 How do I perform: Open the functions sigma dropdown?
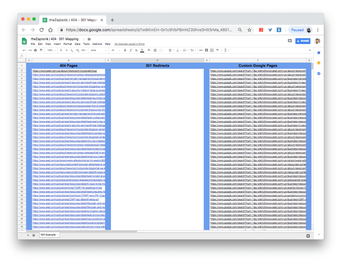[x=227, y=50]
